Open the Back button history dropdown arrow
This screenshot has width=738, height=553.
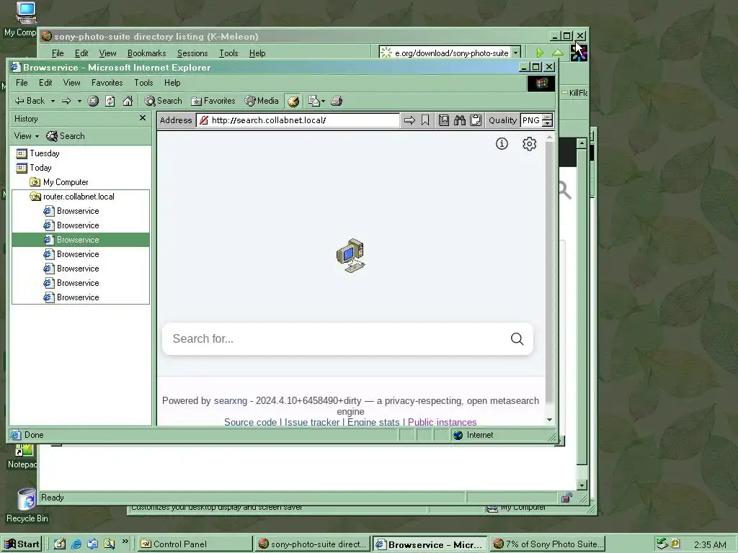coord(53,101)
